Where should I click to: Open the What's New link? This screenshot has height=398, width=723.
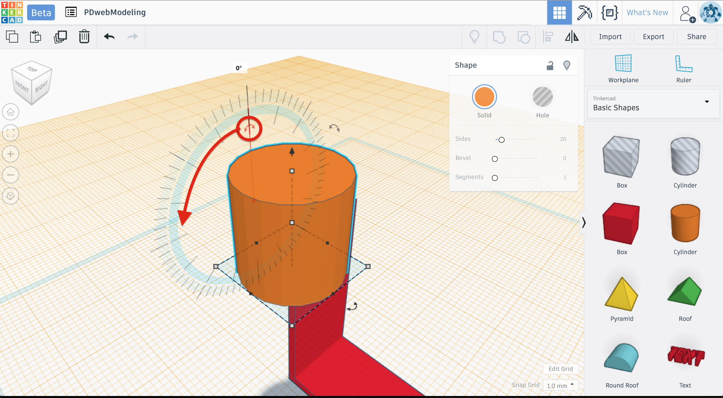[647, 13]
